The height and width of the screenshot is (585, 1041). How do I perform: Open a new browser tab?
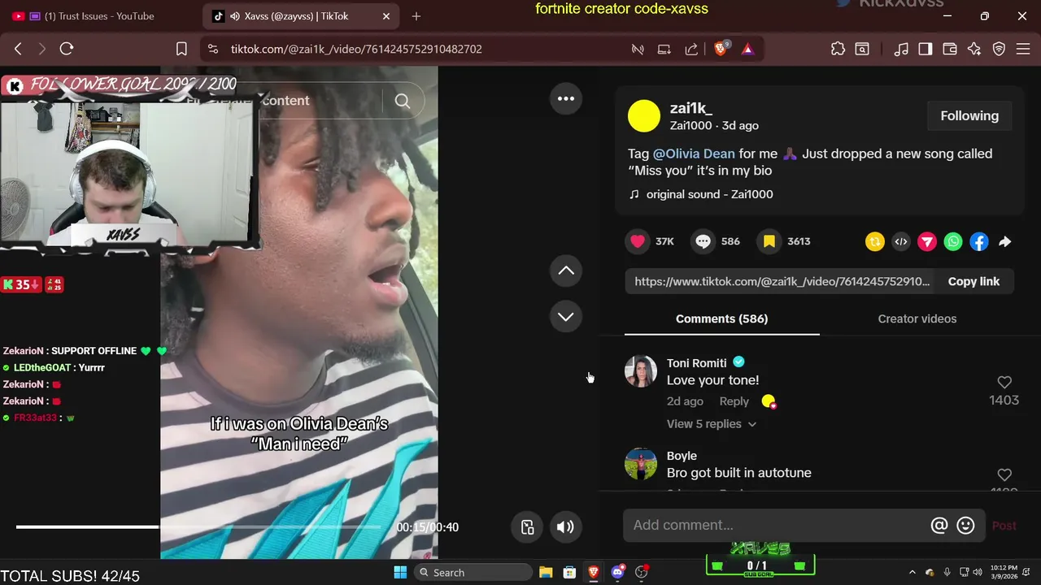tap(416, 16)
